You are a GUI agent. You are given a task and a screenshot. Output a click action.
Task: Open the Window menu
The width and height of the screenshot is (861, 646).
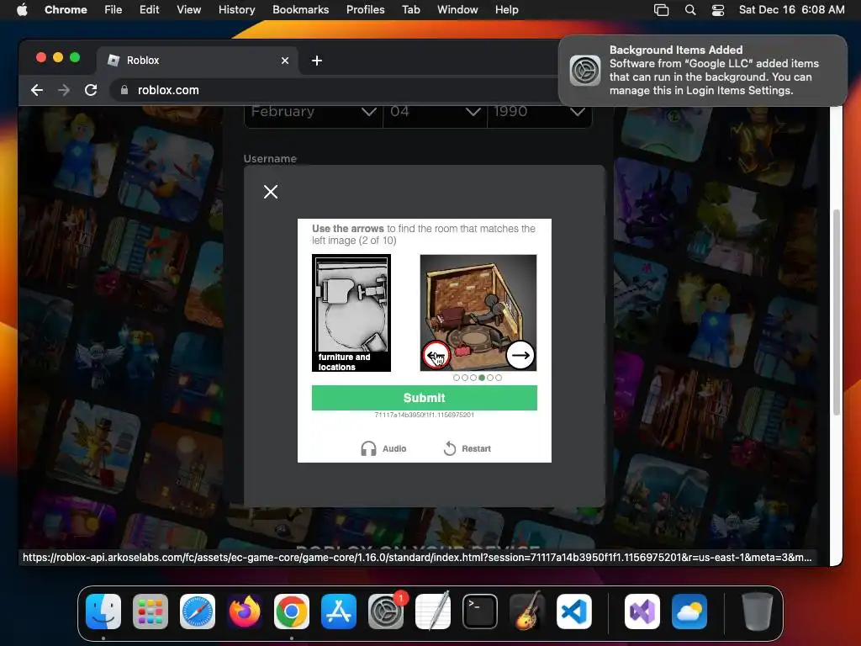pos(457,10)
